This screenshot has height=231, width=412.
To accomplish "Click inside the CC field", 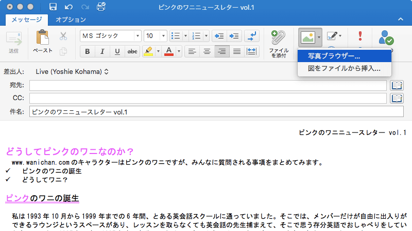I will click(x=208, y=98).
